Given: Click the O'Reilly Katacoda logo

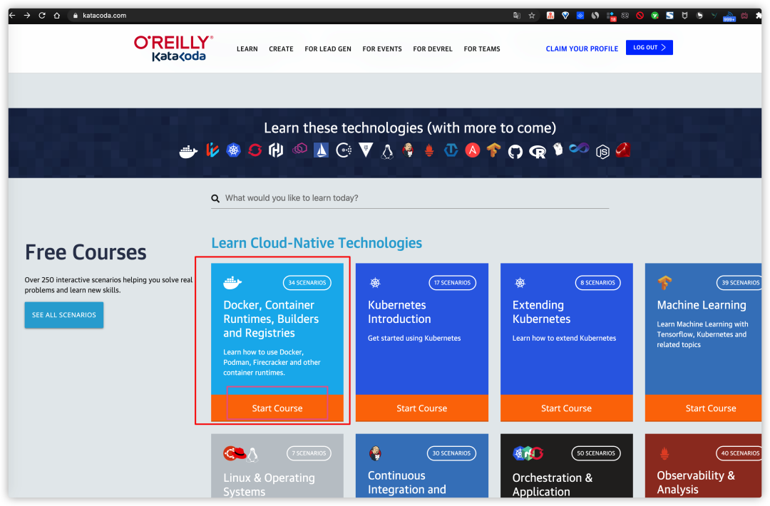Looking at the screenshot, I should (174, 48).
